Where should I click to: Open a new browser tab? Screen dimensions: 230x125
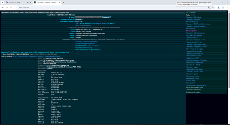click(63, 2)
